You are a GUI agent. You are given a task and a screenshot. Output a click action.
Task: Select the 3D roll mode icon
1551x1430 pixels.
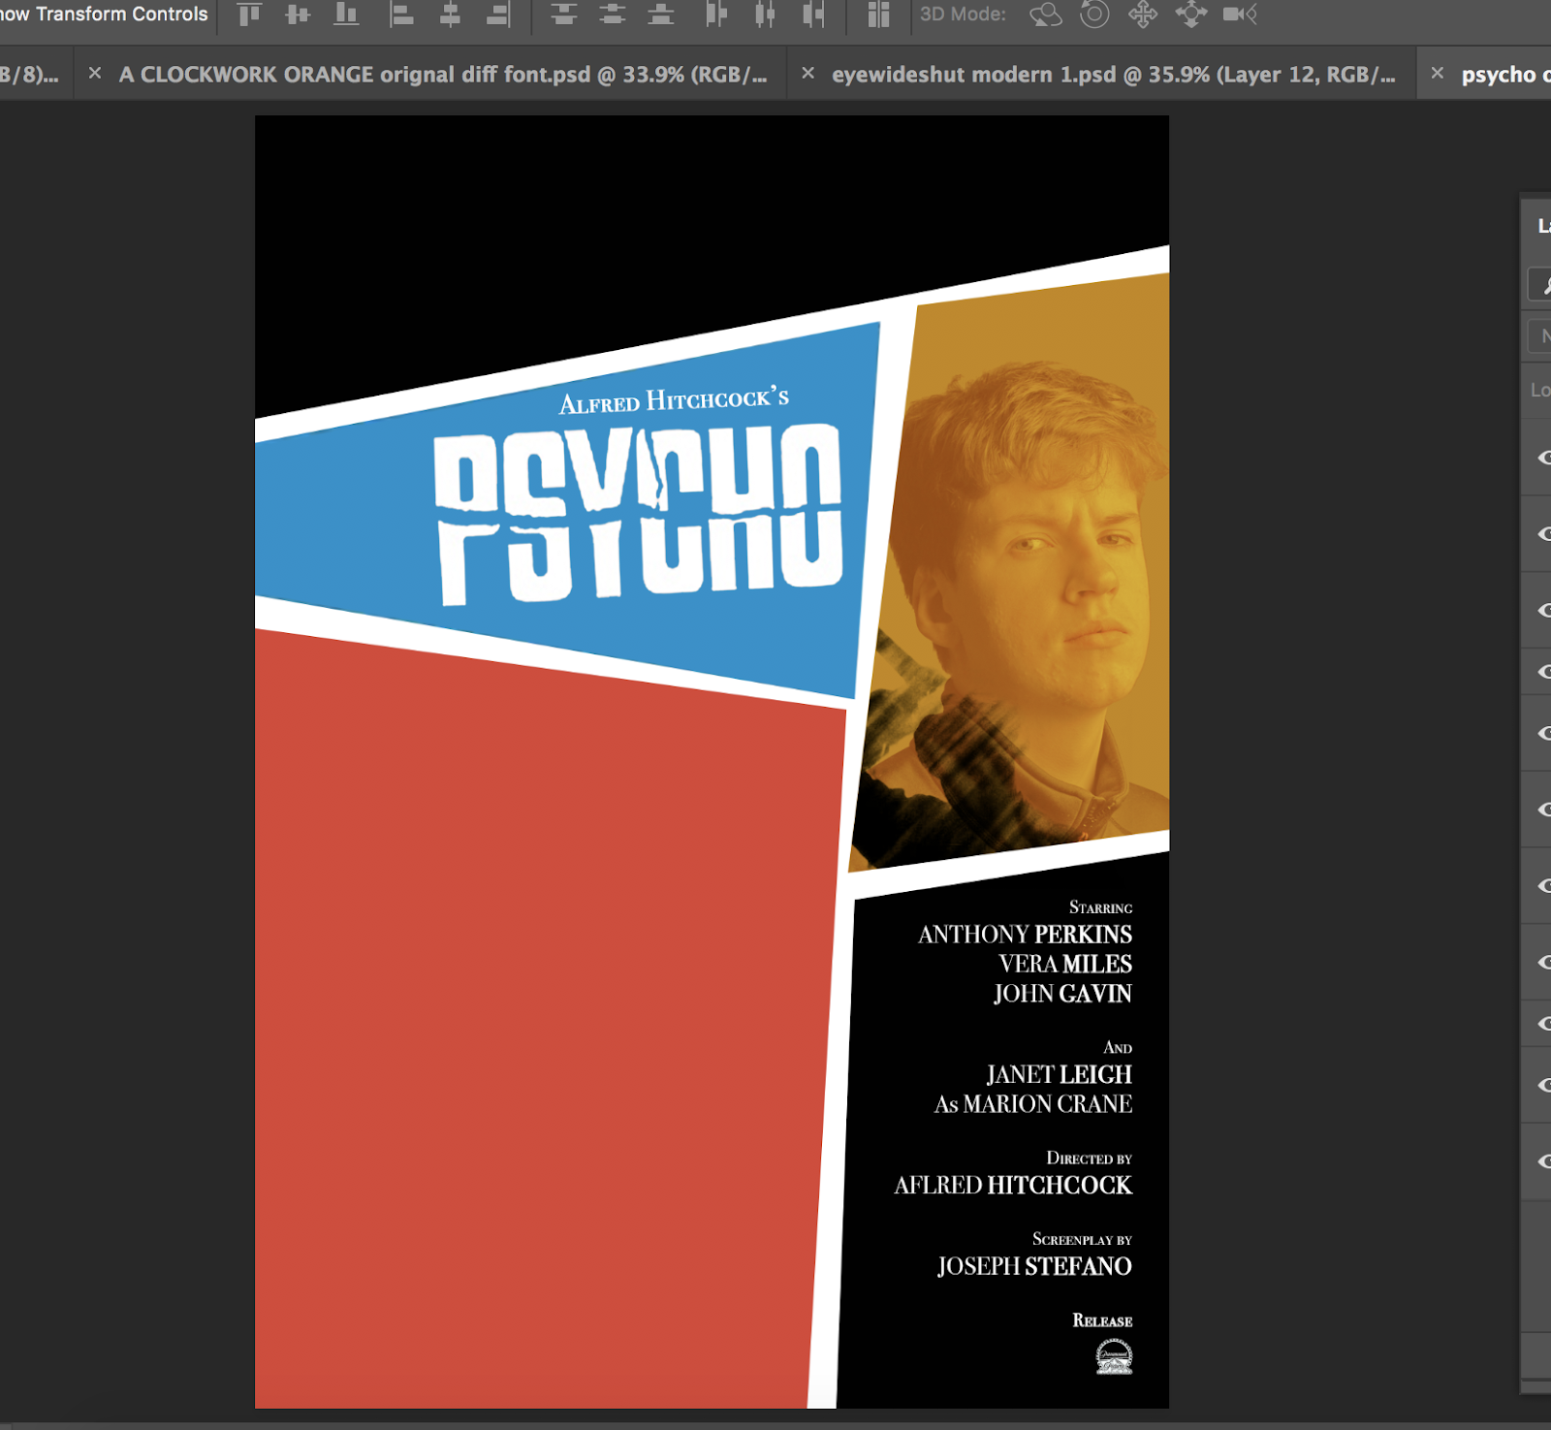(x=1094, y=15)
